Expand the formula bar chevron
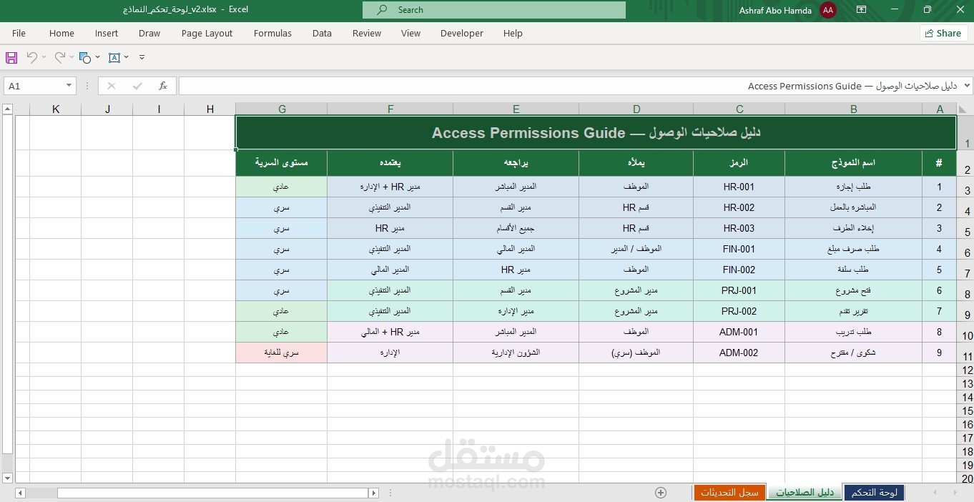 click(968, 86)
